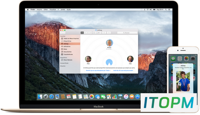200x115 pixels.
Task: Expand 'Permitir que eu seja descoberto por' dropdown
Action: tap(98, 70)
